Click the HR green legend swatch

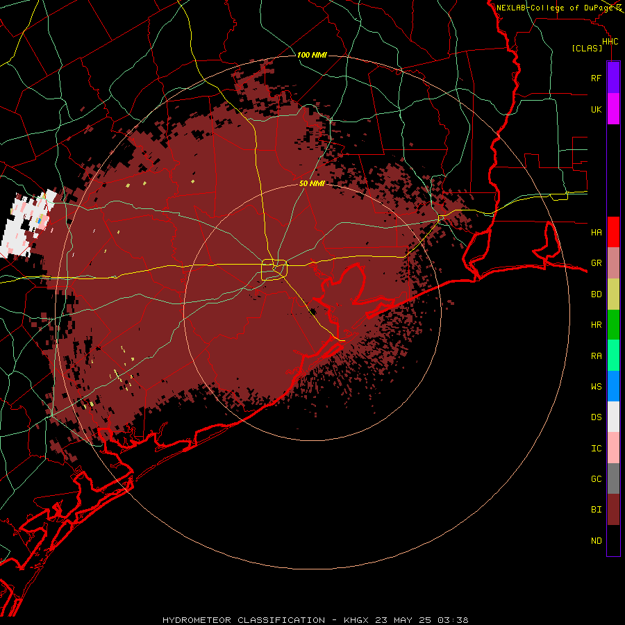tap(613, 325)
